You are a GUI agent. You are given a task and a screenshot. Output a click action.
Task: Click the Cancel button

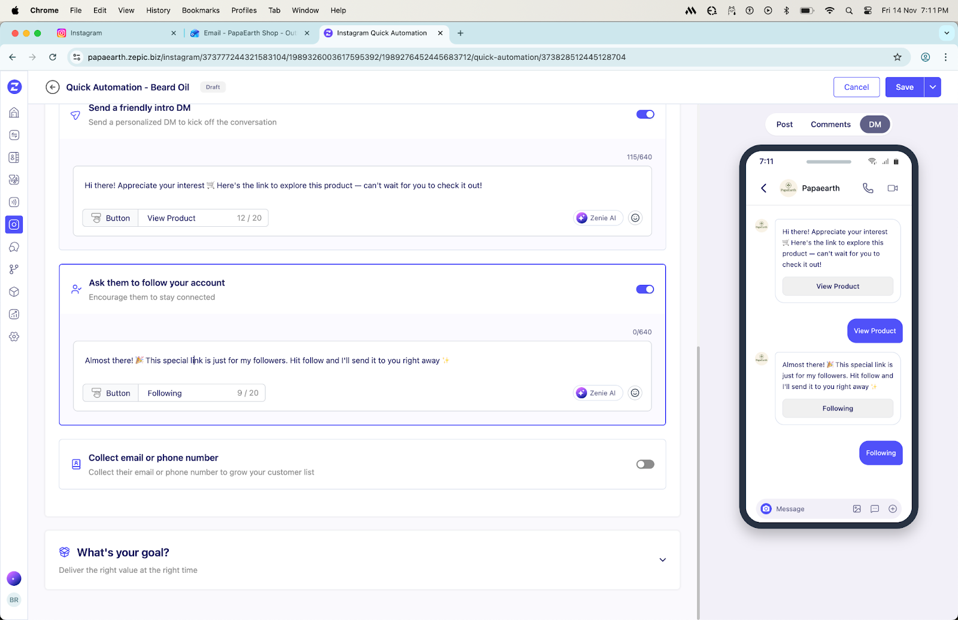856,87
